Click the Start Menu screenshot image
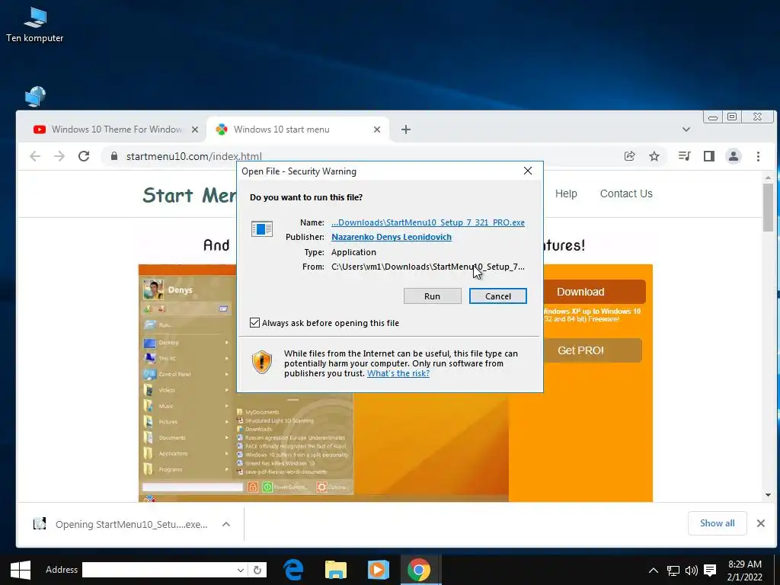The height and width of the screenshot is (585, 780). click(x=323, y=383)
